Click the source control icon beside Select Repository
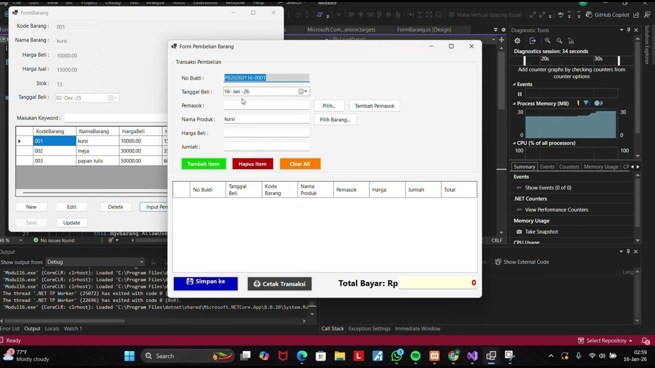The width and height of the screenshot is (655, 368). click(x=581, y=340)
